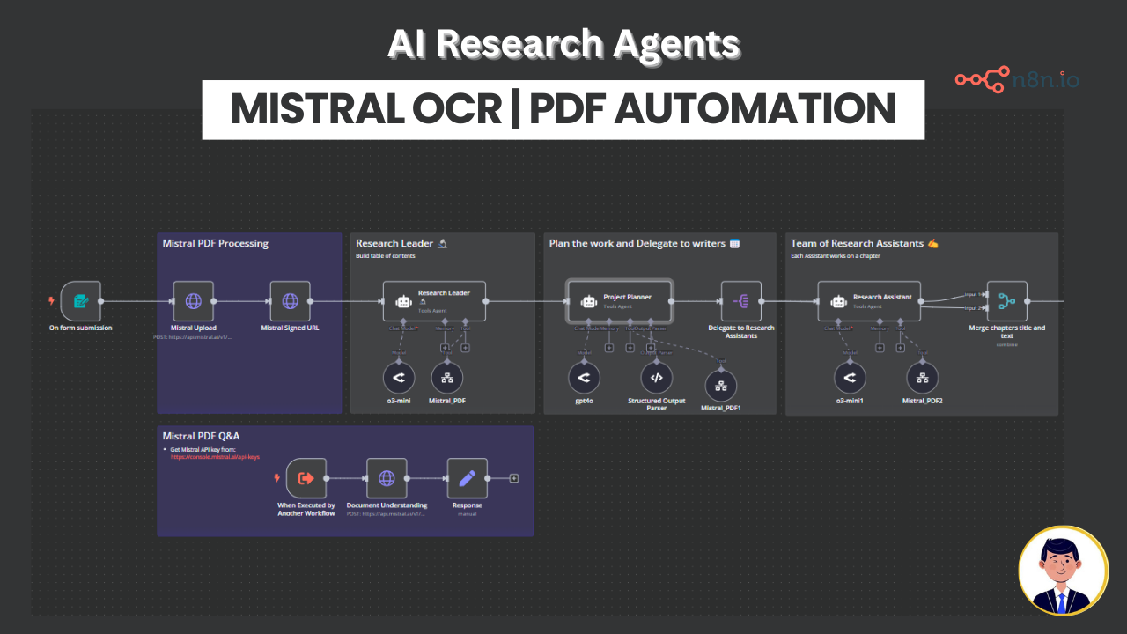Screen dimensions: 1127x634
Task: Click the Build table of contents text
Action: tap(386, 256)
